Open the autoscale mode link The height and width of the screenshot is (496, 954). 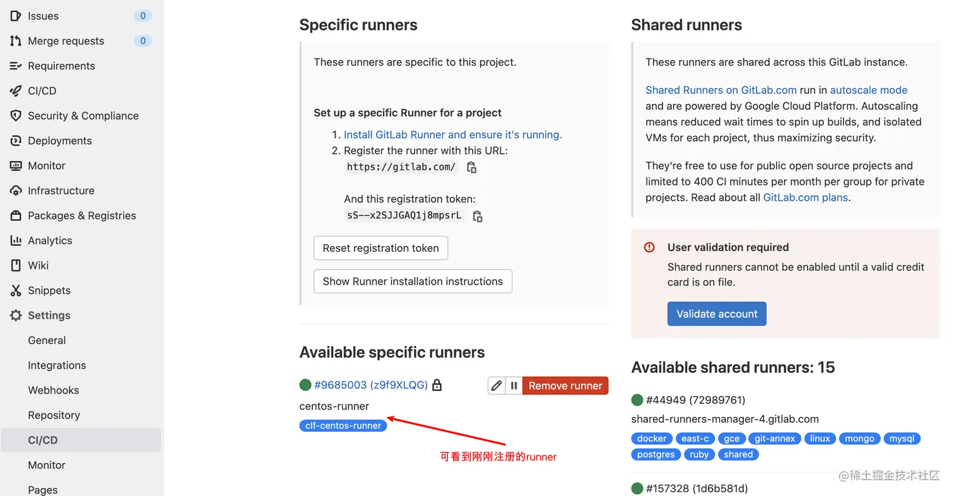click(x=868, y=90)
